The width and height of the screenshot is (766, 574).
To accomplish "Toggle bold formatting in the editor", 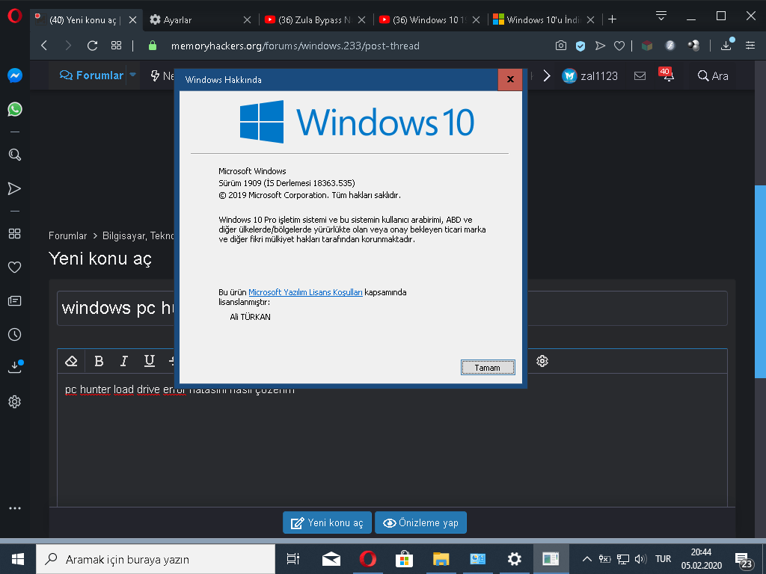I will coord(99,361).
